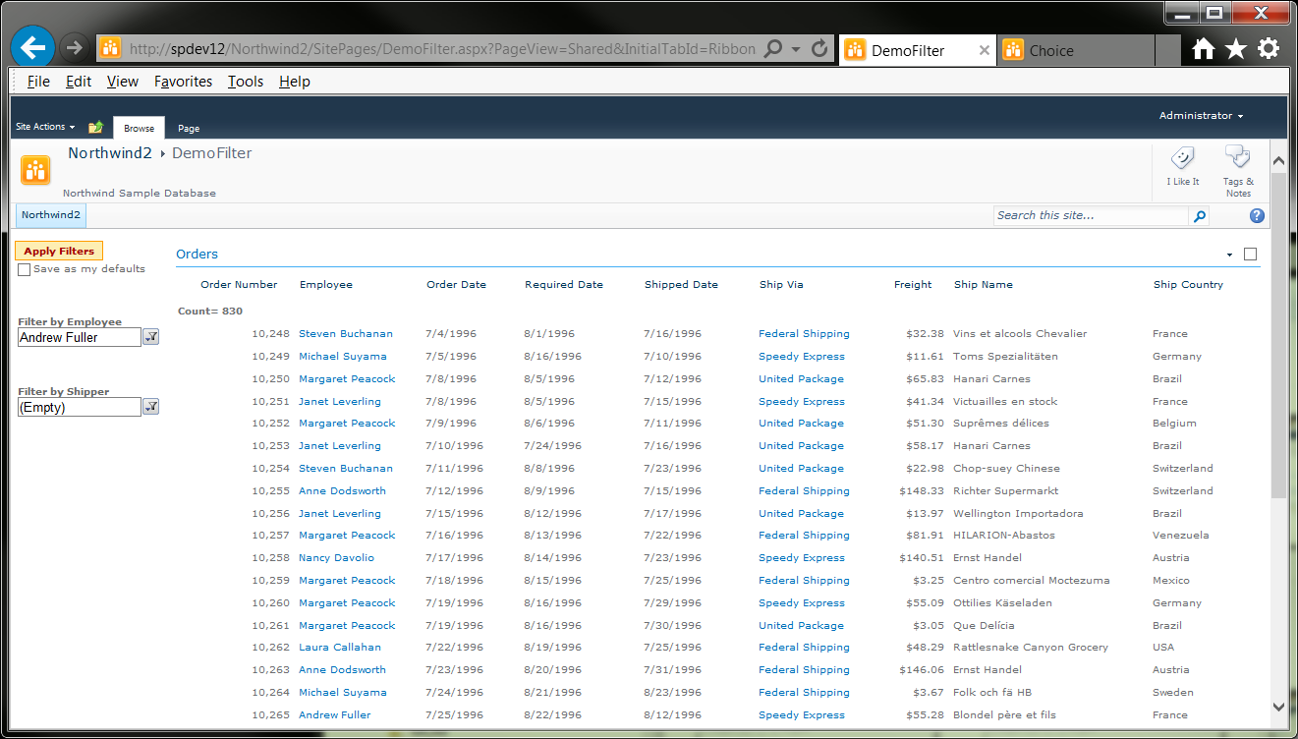Screen dimensions: 1298x739
Task: Open the Tools menu
Action: point(246,82)
